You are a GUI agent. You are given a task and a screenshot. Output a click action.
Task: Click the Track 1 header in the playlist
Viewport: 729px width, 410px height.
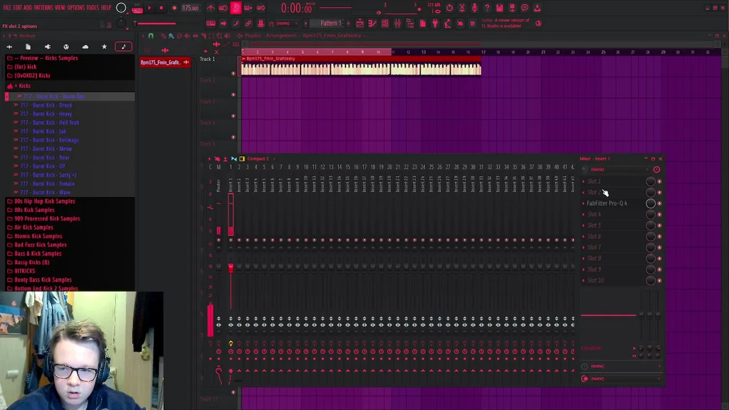[219, 66]
